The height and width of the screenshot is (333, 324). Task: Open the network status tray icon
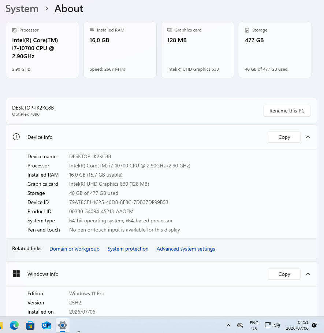pos(268,325)
